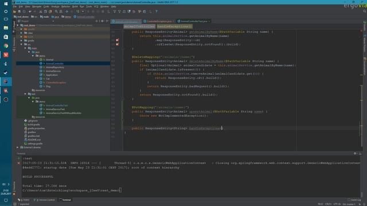The image size is (367, 206).
Task: Open Windows Action Center notification icon
Action: click(6, 200)
